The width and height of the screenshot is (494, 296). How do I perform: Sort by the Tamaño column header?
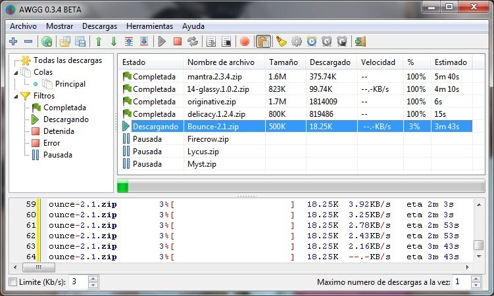[285, 62]
